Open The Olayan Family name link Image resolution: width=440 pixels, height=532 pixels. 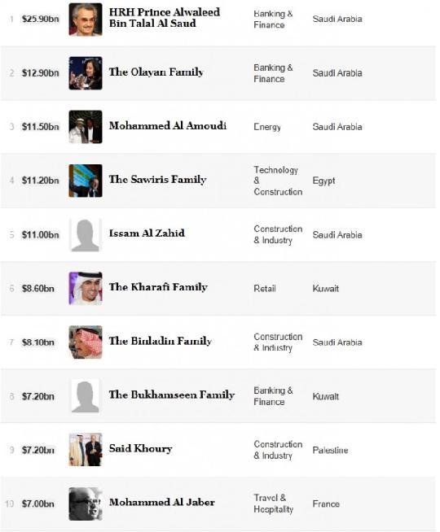pos(156,72)
